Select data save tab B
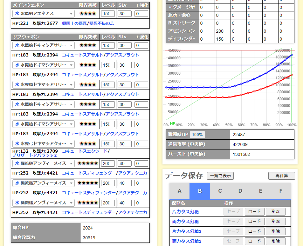 coord(200,191)
